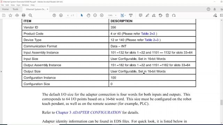The height and width of the screenshot is (125, 223).
Task: Add a comment sticky note
Action: (140, 15)
